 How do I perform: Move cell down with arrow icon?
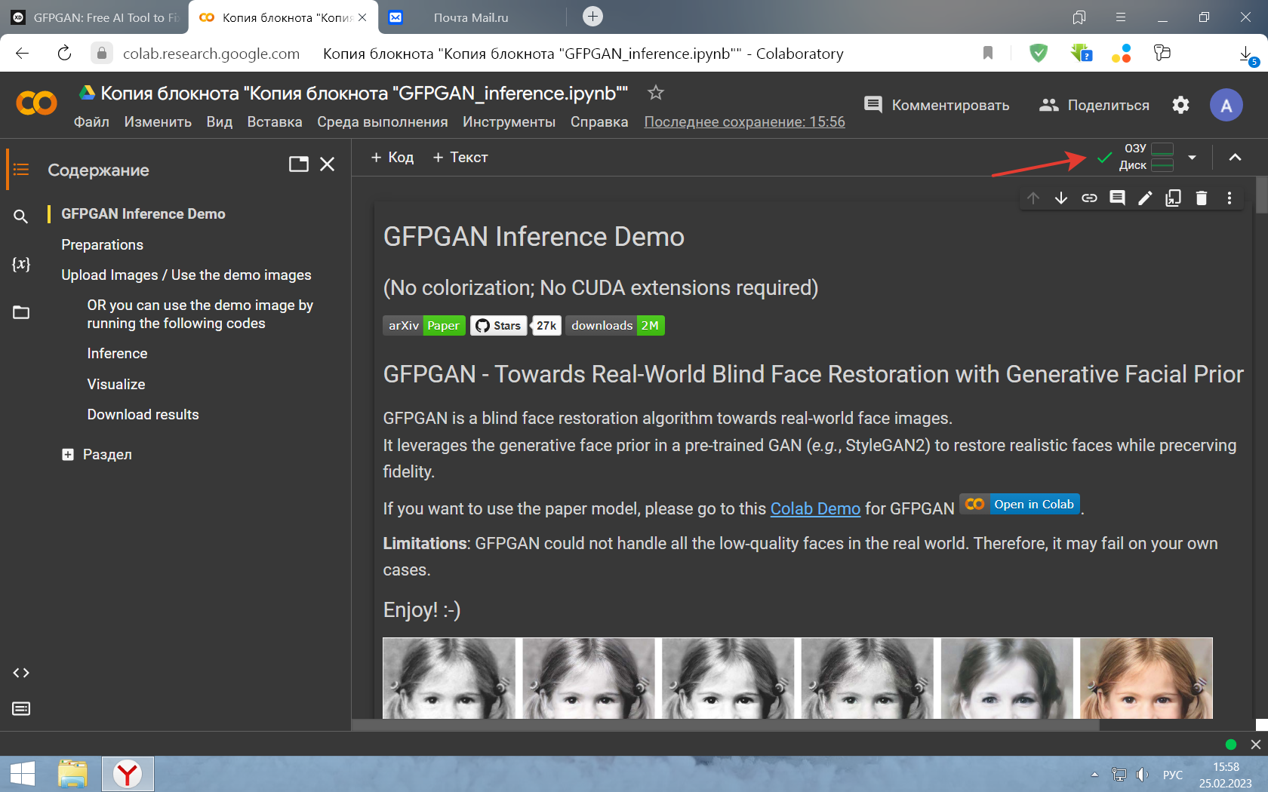(x=1061, y=198)
